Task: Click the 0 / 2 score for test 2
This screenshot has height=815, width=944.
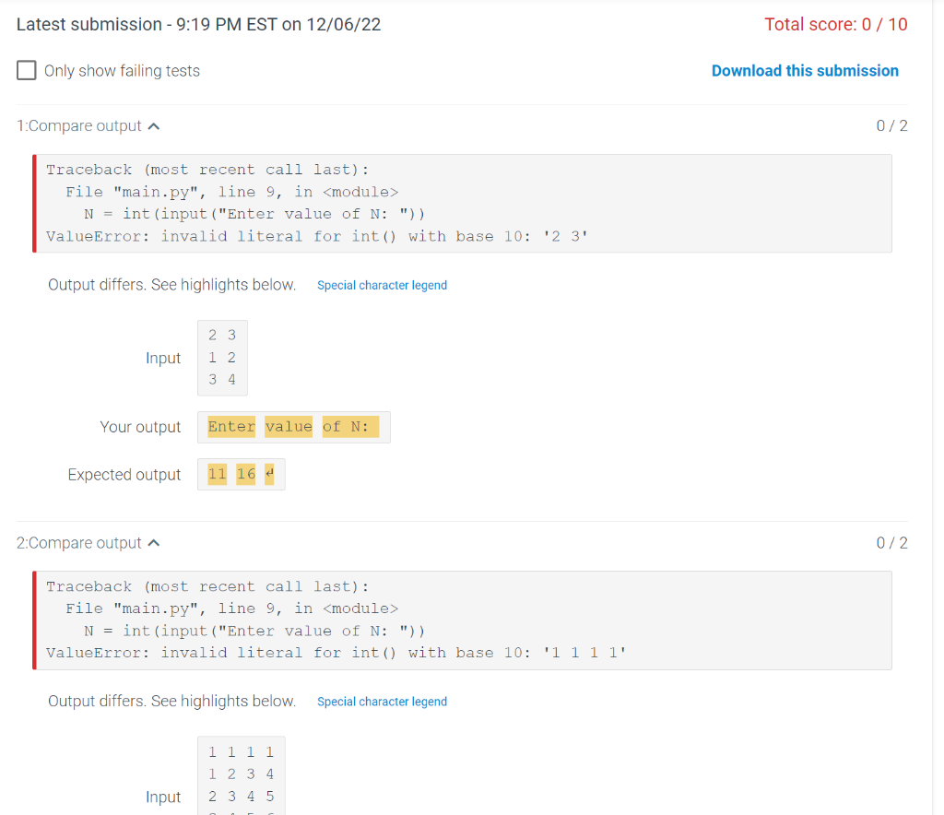Action: point(891,543)
